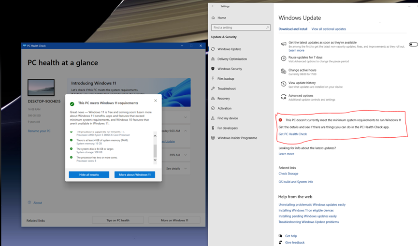Click View update history icon
418x246 pixels.
coord(283,84)
